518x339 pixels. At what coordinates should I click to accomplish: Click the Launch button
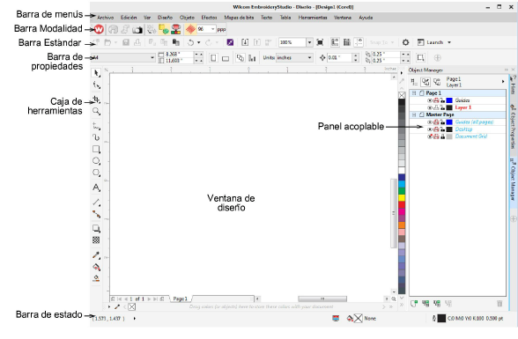(431, 42)
